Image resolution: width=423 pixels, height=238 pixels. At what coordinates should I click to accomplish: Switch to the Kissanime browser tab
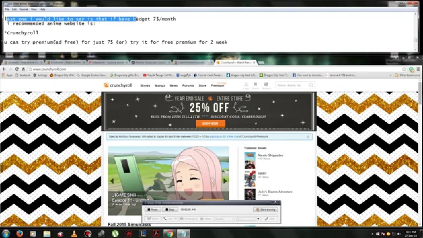[x=66, y=62]
